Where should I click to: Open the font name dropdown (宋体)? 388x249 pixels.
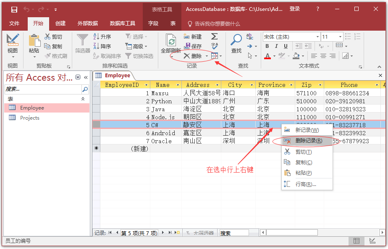[x=317, y=37]
